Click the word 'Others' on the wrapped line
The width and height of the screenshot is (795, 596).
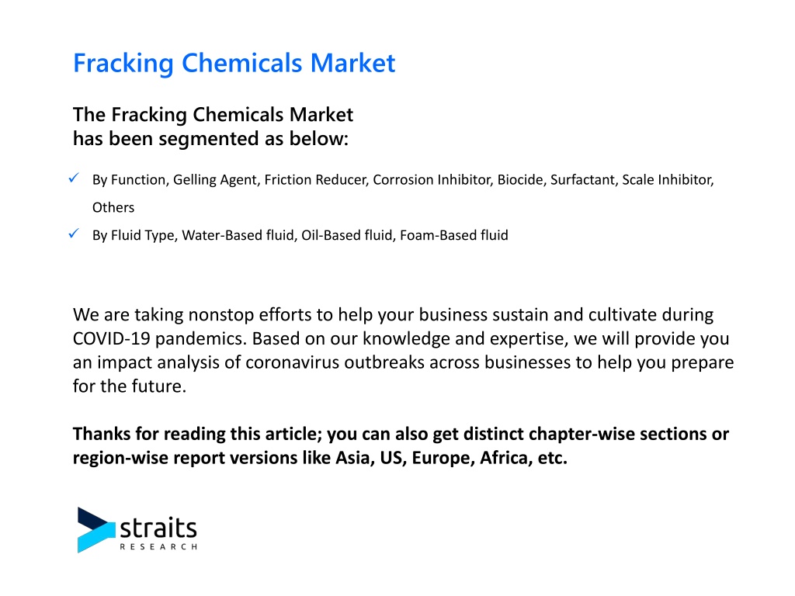pyautogui.click(x=113, y=208)
